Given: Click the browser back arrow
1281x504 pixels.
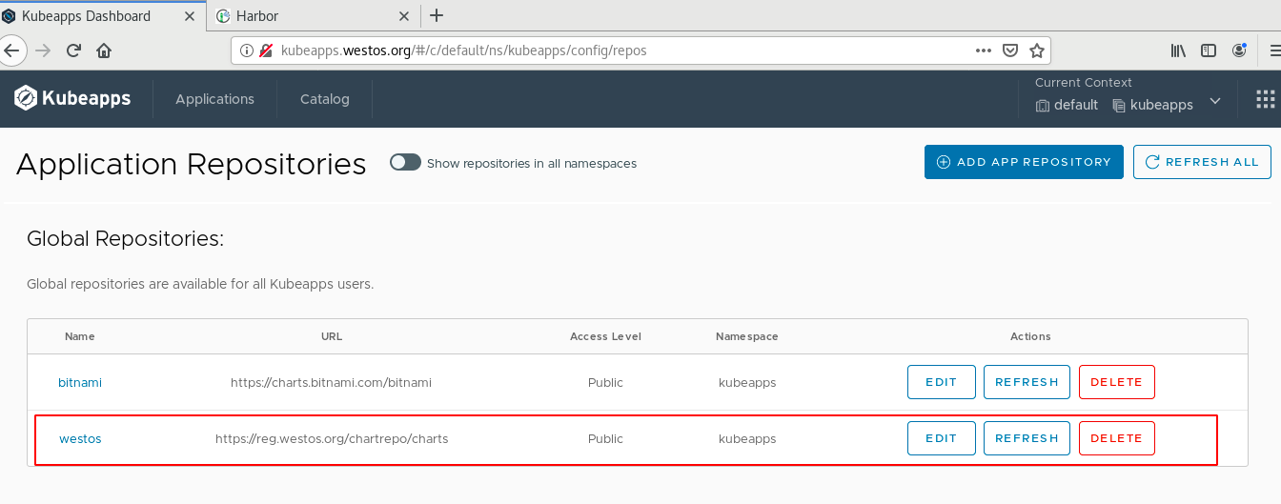Looking at the screenshot, I should [11, 50].
